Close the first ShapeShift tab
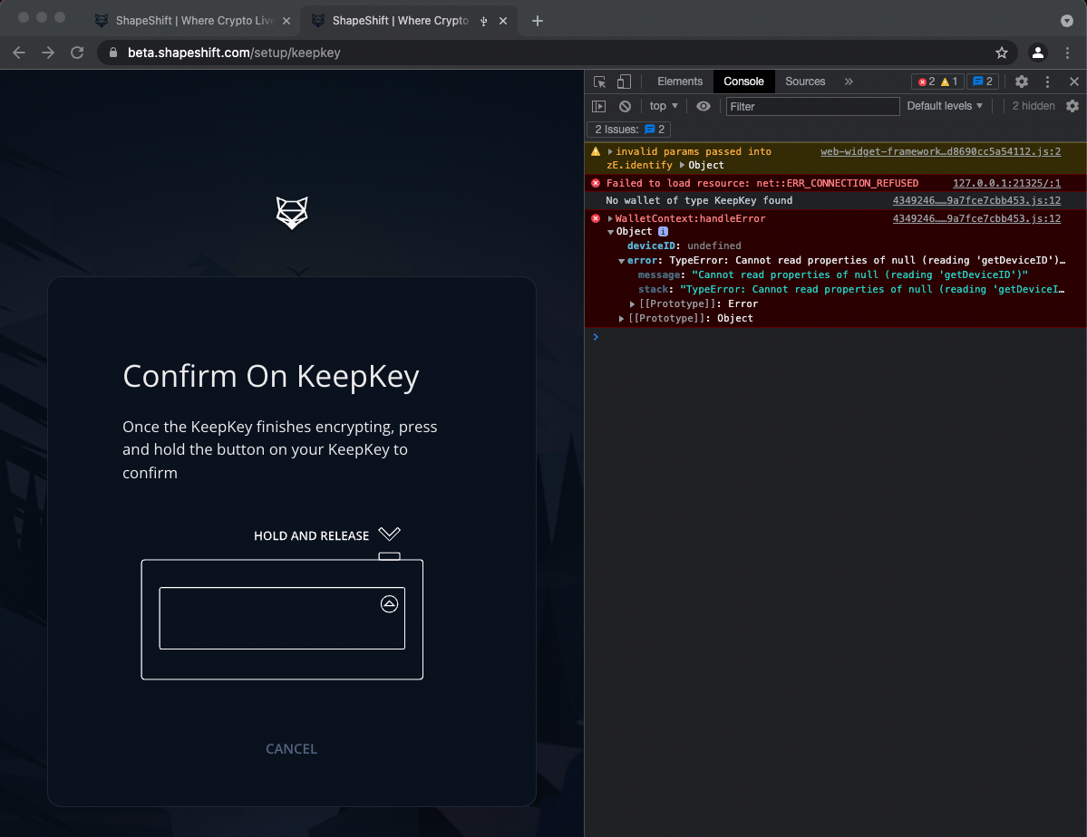The image size is (1087, 837). click(286, 21)
